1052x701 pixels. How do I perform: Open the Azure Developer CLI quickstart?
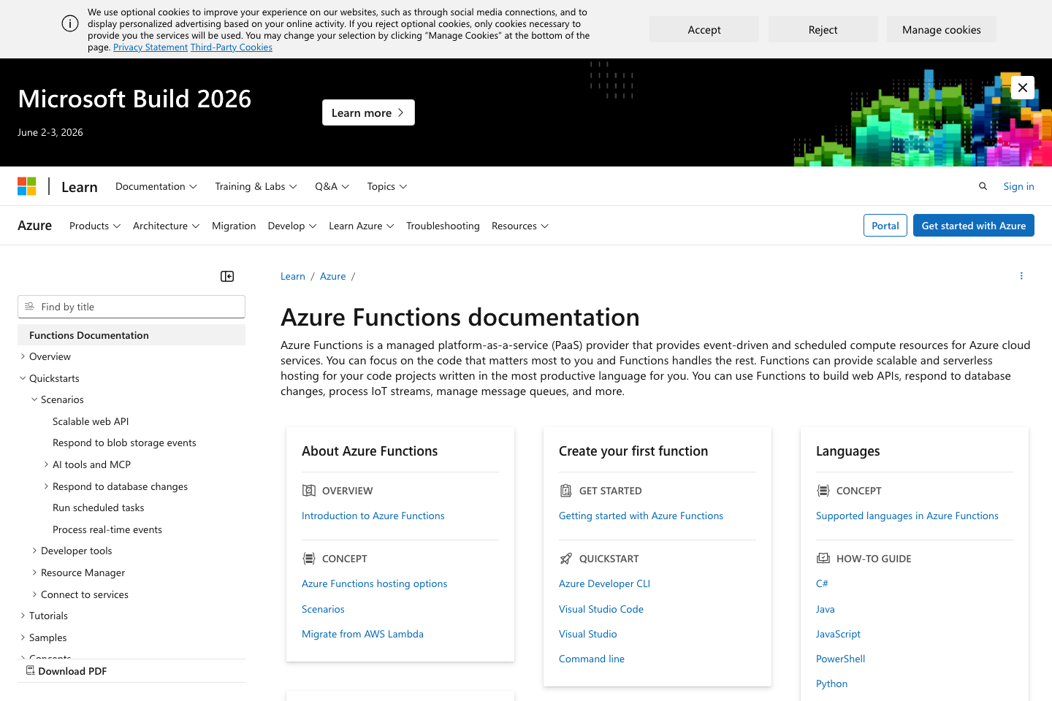[605, 583]
